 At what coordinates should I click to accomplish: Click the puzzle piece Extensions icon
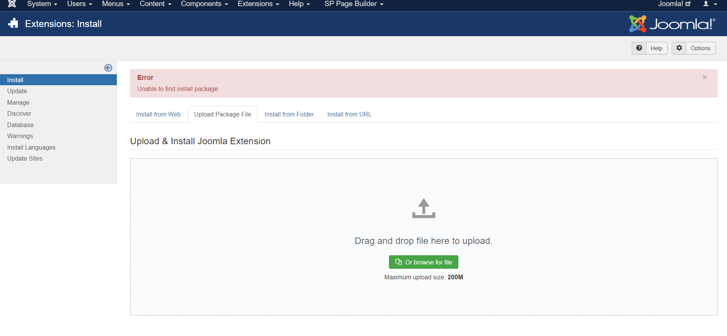(x=13, y=24)
